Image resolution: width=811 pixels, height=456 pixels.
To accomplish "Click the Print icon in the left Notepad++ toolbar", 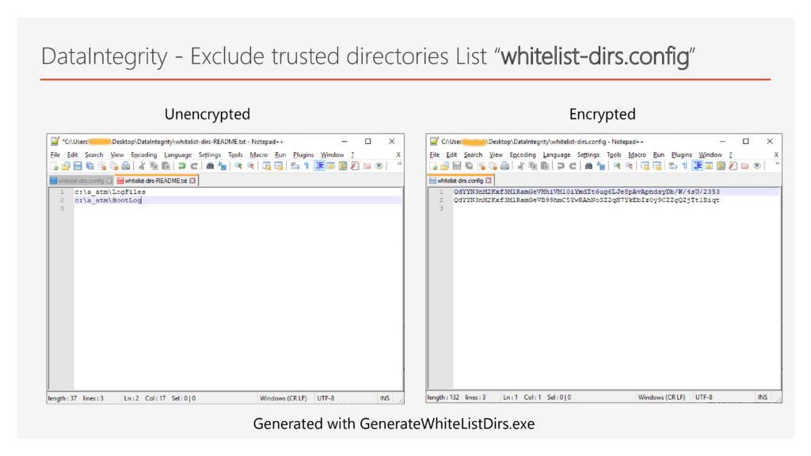I will pos(126,166).
